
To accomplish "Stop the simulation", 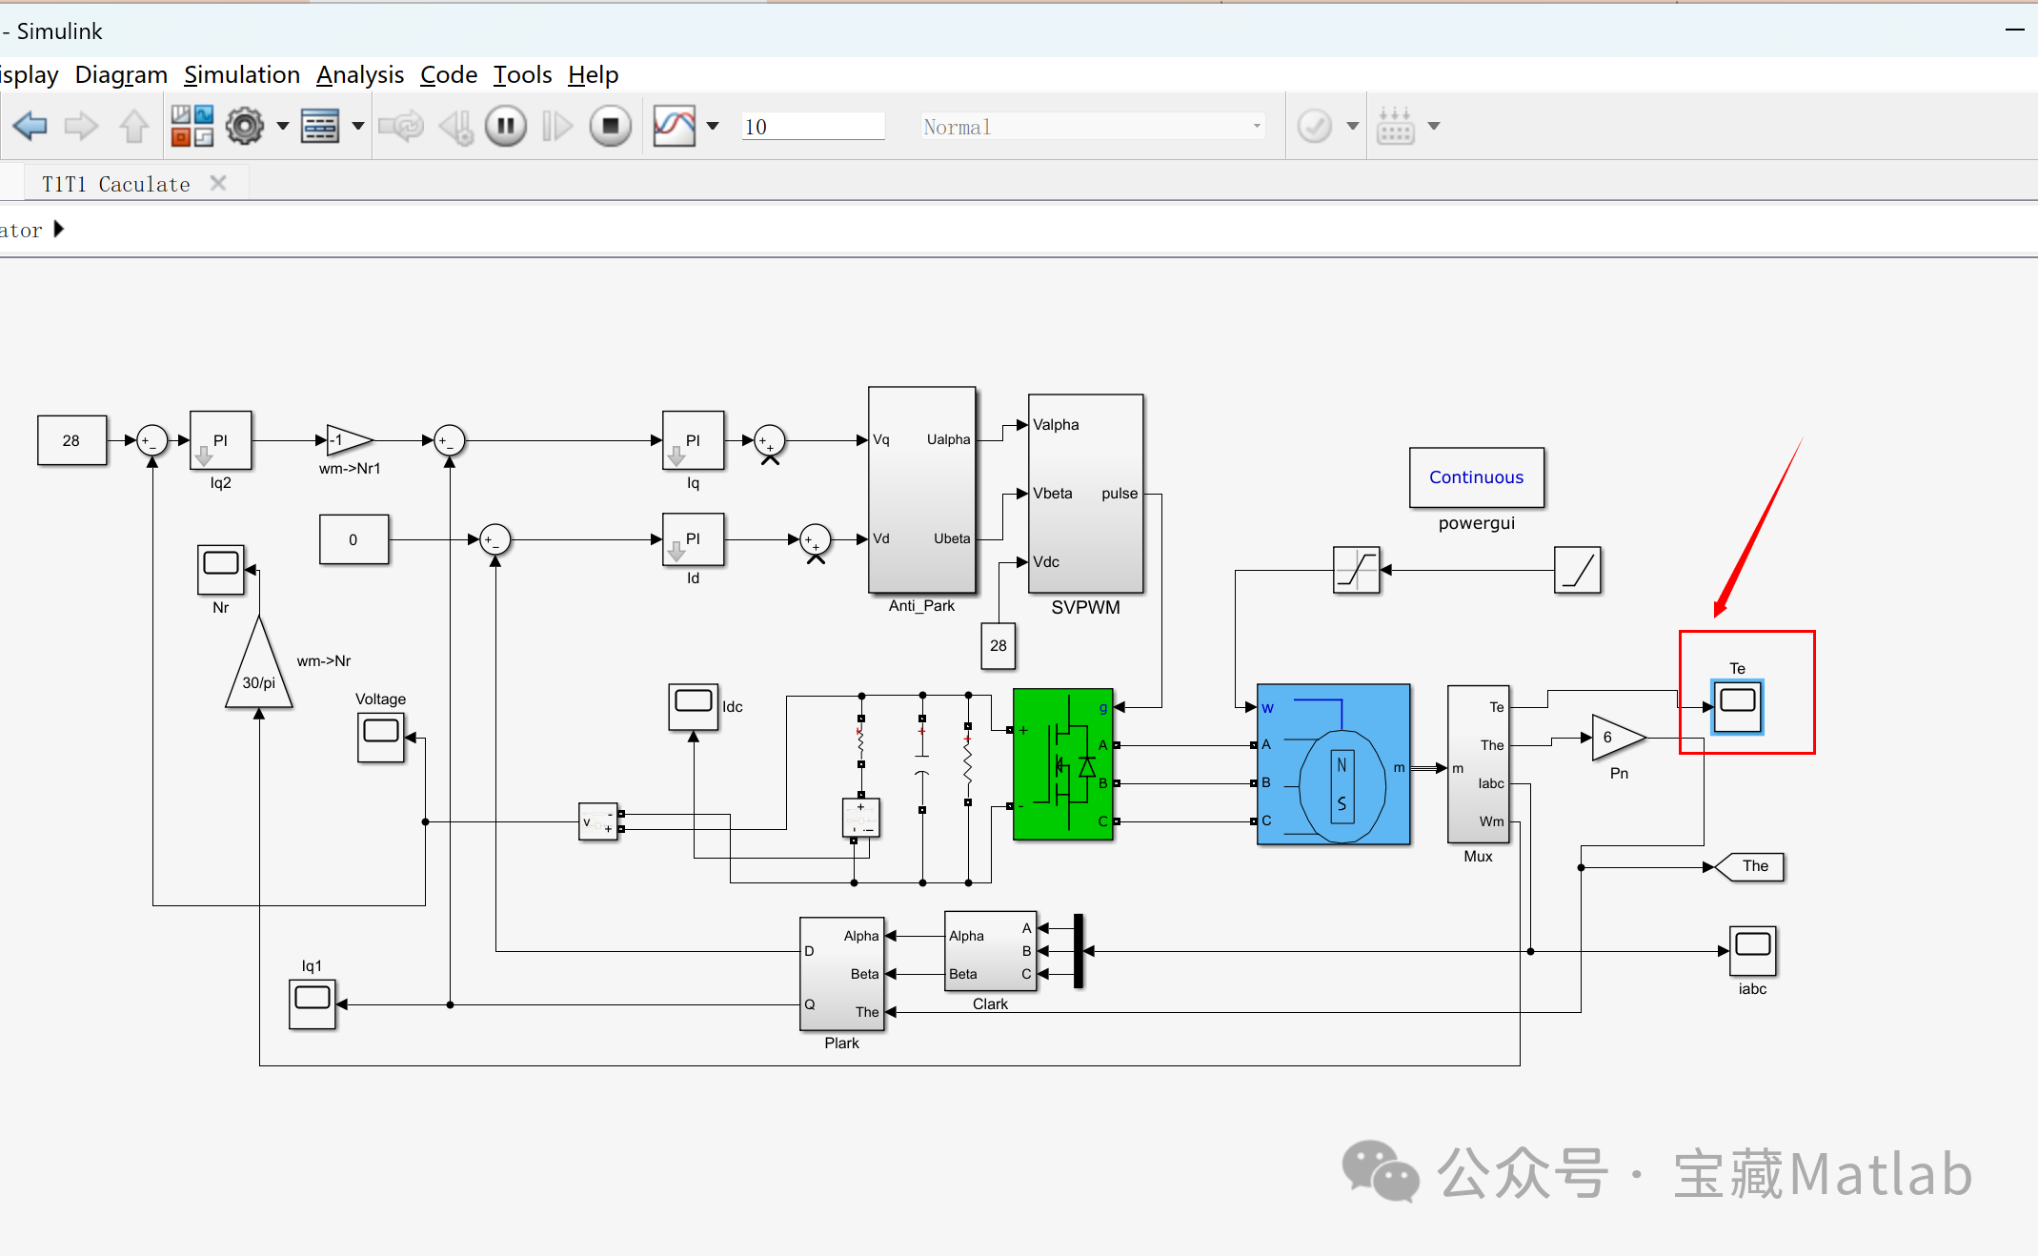I will click(611, 126).
